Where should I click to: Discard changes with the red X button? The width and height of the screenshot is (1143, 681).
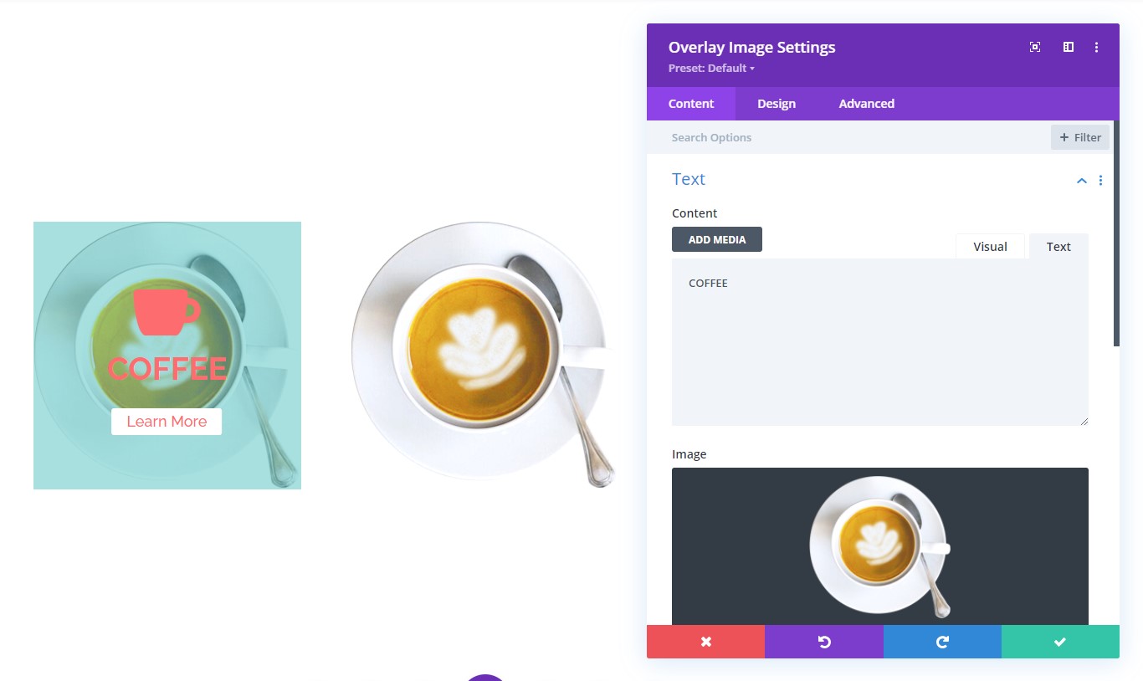[x=705, y=642]
